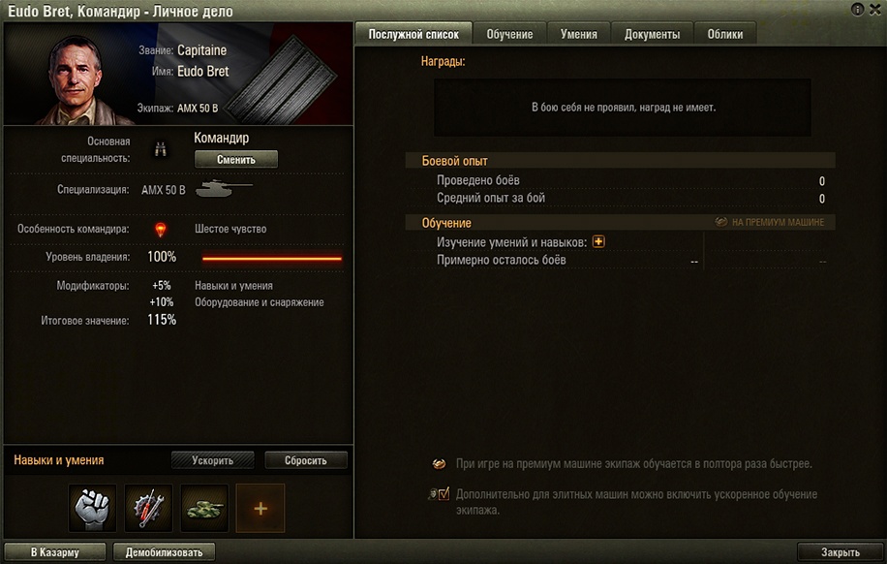The height and width of the screenshot is (564, 887).
Task: Click the Camouflage tank skill icon
Action: click(204, 508)
